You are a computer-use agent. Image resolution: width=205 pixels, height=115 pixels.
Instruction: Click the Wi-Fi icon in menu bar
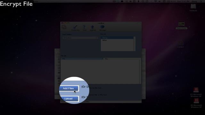pyautogui.click(x=155, y=1)
